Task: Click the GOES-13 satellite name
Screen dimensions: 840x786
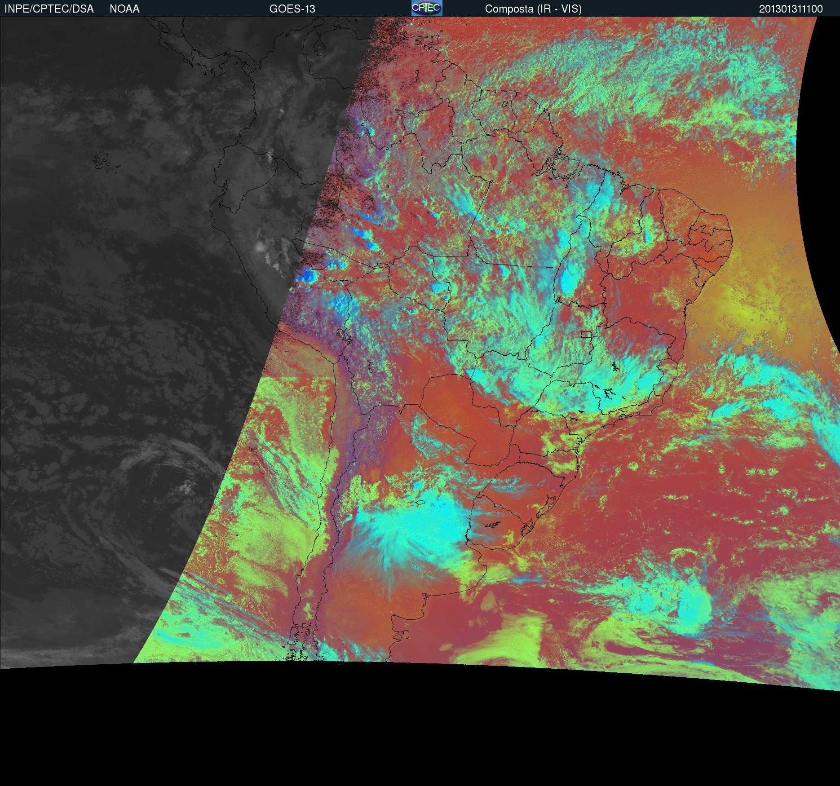Action: pos(292,9)
